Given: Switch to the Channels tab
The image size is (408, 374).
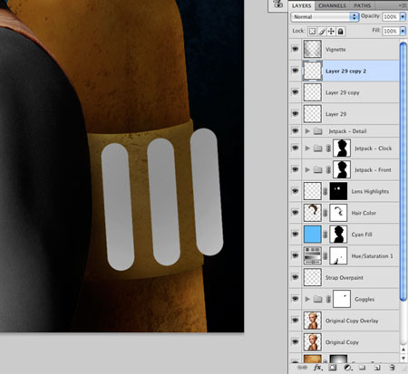Looking at the screenshot, I should pyautogui.click(x=332, y=5).
